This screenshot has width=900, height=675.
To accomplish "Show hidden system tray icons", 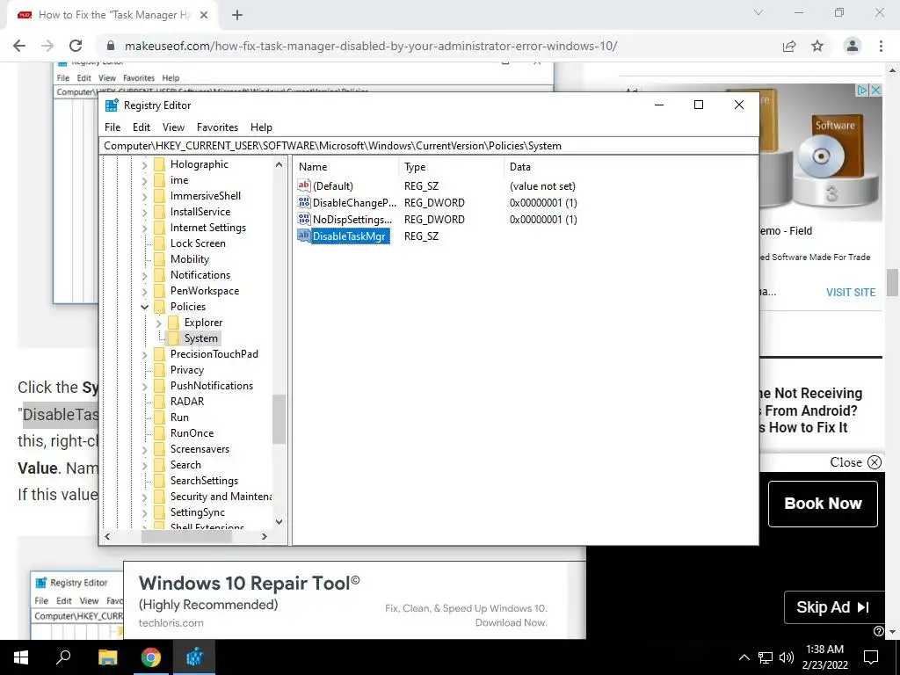I will pyautogui.click(x=744, y=657).
